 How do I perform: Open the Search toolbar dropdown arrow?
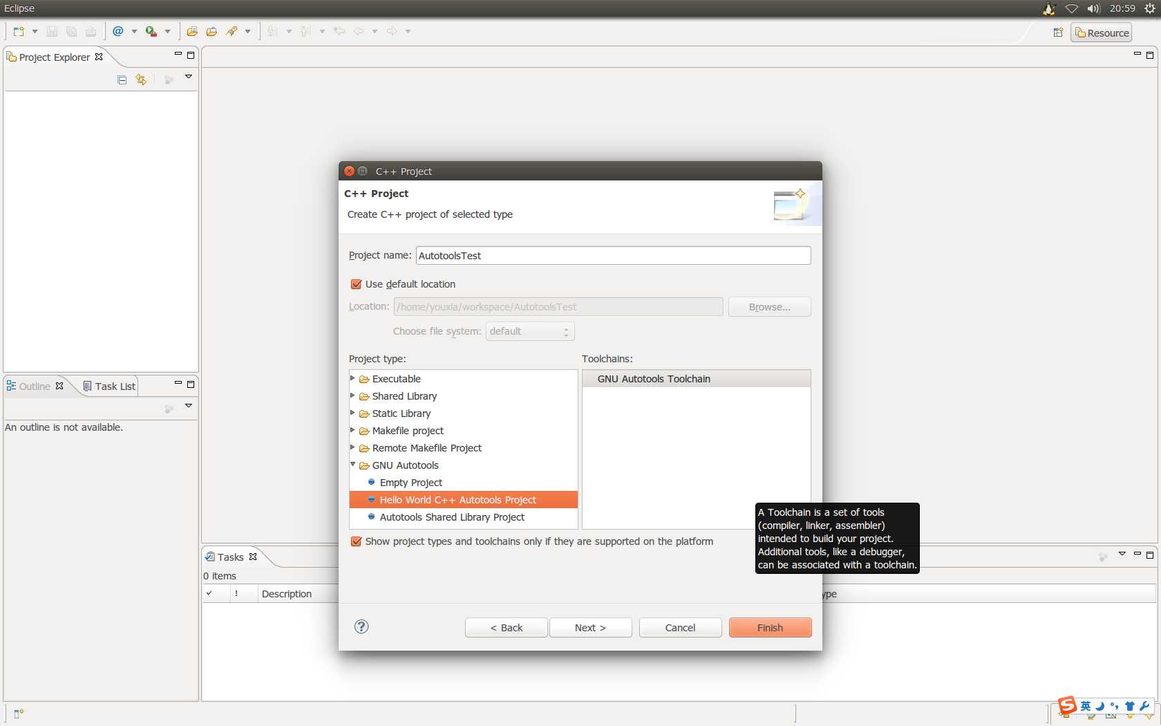point(247,31)
